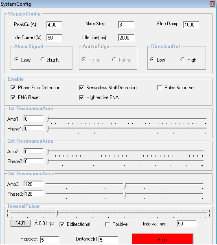
Task: Click the InternalPulser speed slider thumb
Action: click(x=57, y=214)
